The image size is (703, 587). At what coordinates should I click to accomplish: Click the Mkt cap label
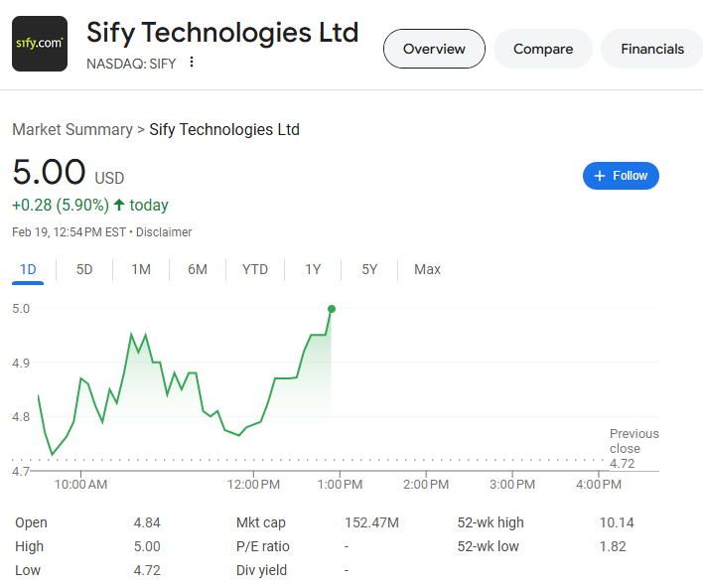(x=261, y=522)
